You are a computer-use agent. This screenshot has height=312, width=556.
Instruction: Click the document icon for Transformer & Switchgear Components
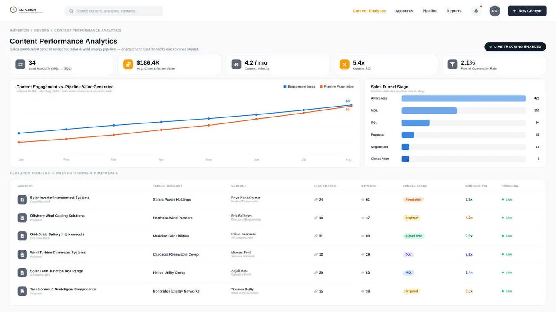22,291
